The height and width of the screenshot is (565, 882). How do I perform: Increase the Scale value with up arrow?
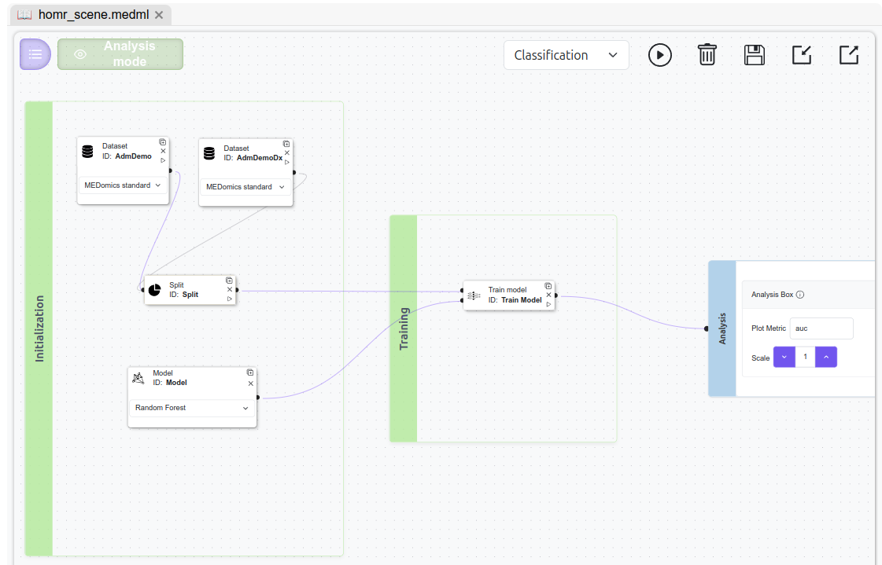(825, 358)
